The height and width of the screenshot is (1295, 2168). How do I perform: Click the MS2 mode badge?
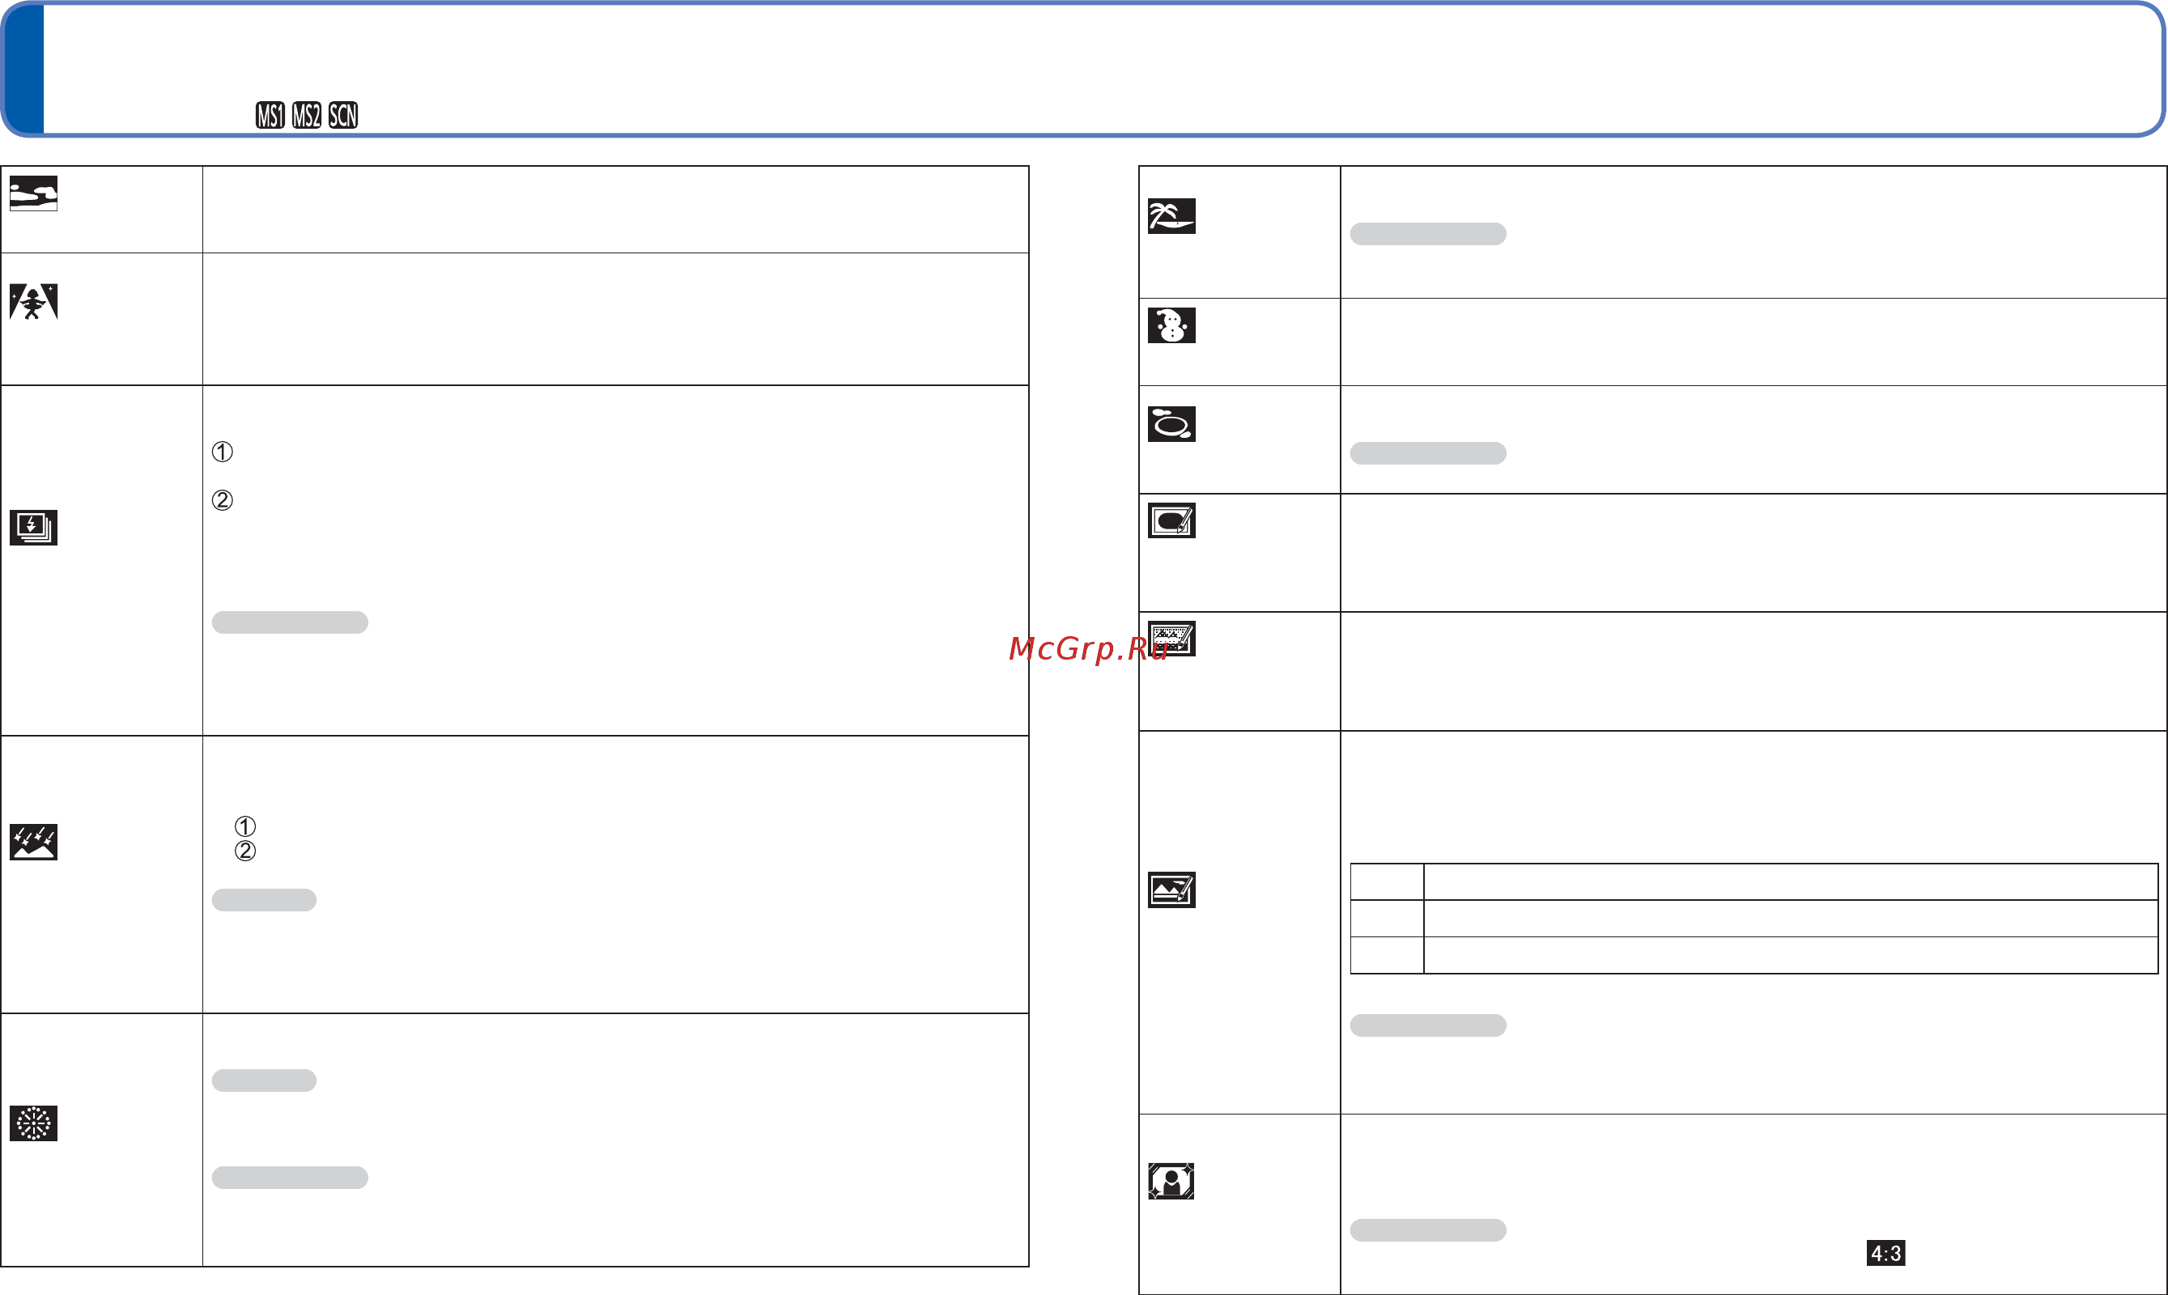coord(307,115)
